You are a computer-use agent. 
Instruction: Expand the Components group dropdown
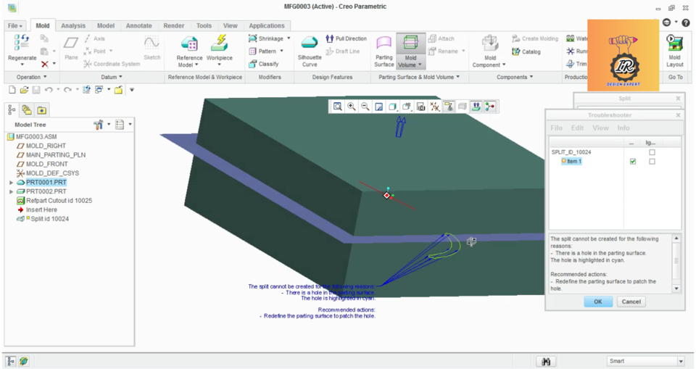[x=515, y=77]
